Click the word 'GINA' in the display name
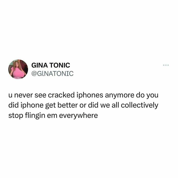The image size is (178, 178). tap(39, 65)
